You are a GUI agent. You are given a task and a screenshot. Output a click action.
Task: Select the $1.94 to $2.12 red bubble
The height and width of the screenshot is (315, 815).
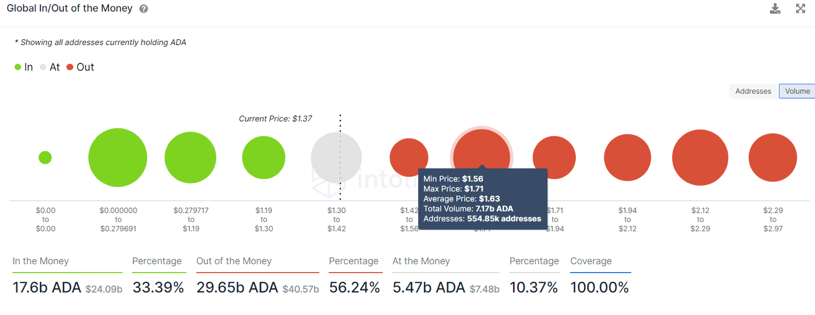pos(627,157)
